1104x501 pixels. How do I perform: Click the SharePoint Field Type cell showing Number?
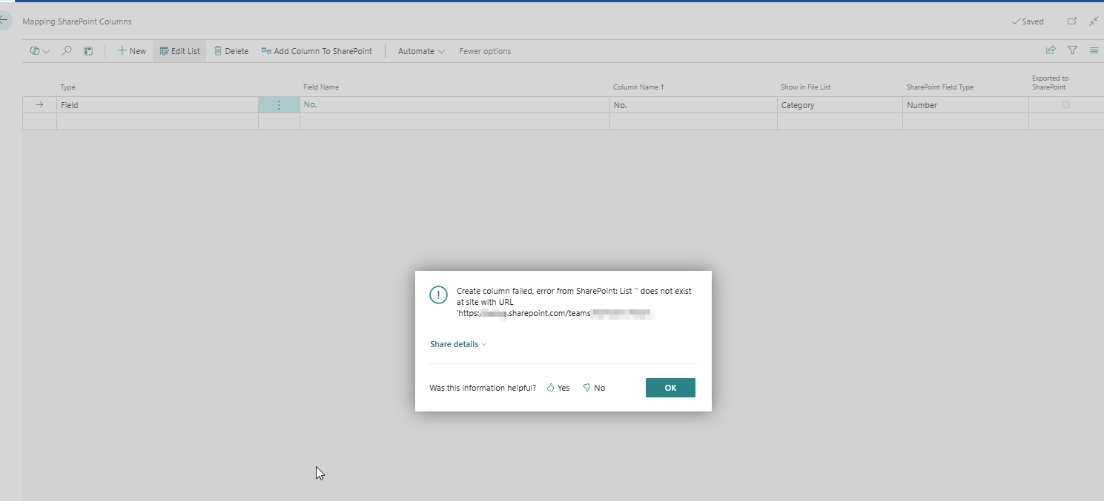pos(964,105)
